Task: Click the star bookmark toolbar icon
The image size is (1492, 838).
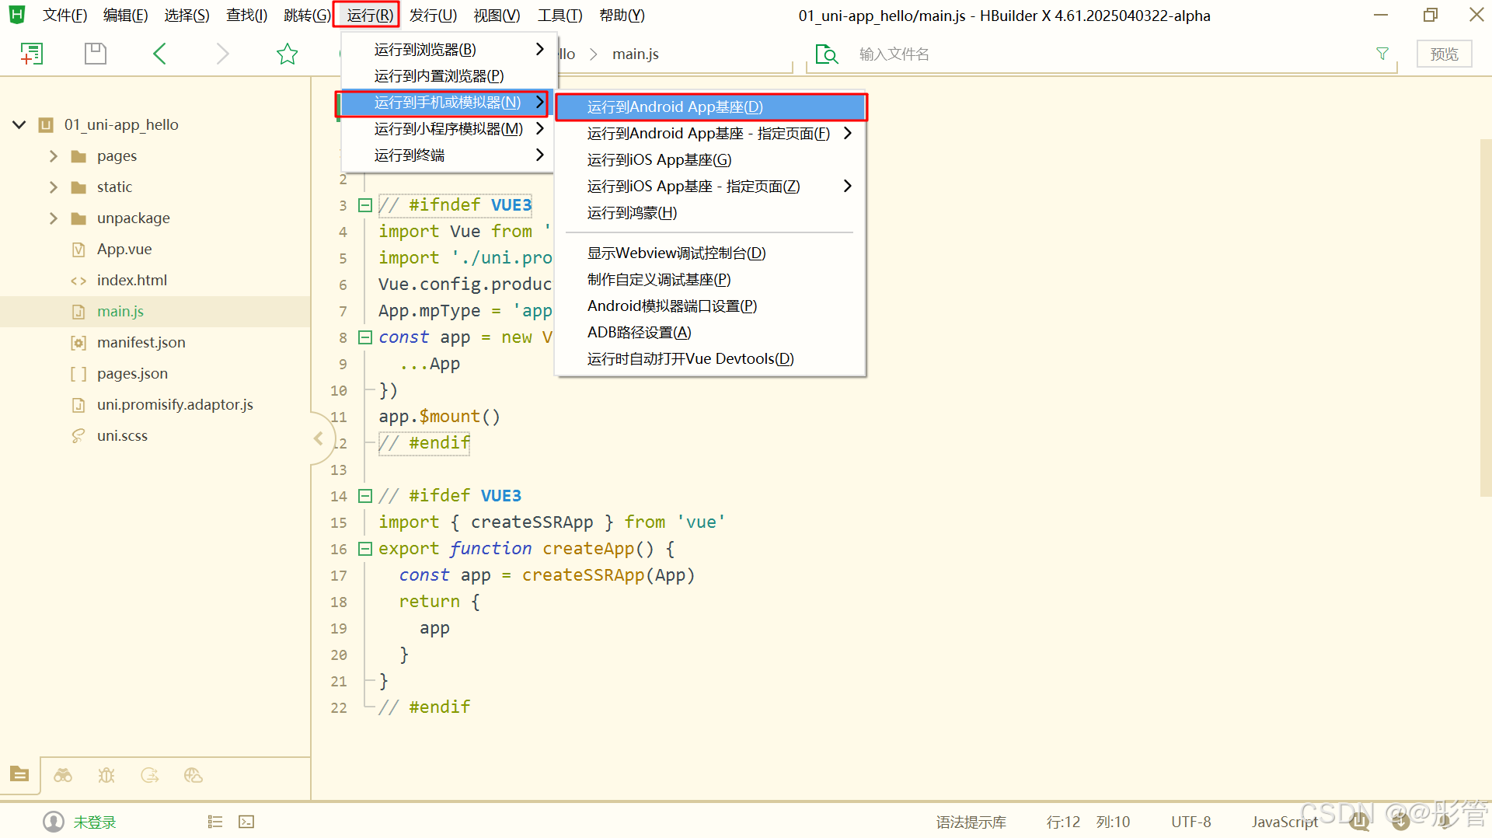Action: pyautogui.click(x=287, y=54)
